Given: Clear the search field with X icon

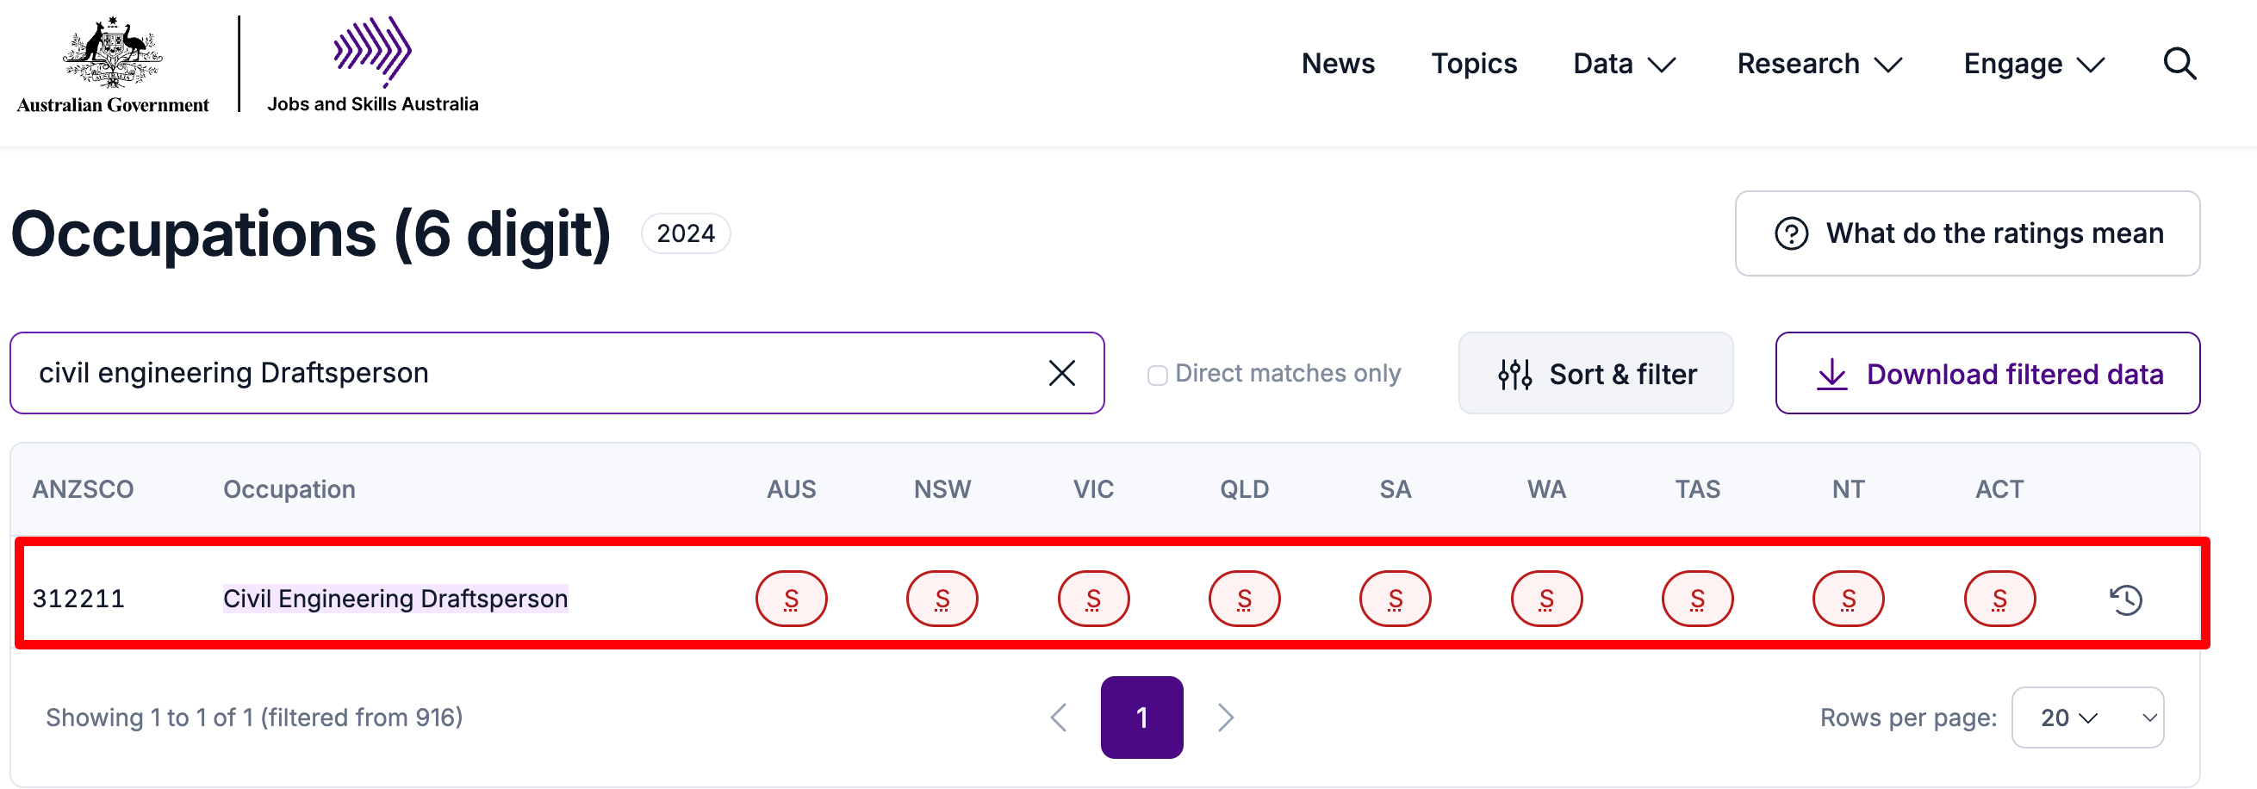Looking at the screenshot, I should (1061, 373).
